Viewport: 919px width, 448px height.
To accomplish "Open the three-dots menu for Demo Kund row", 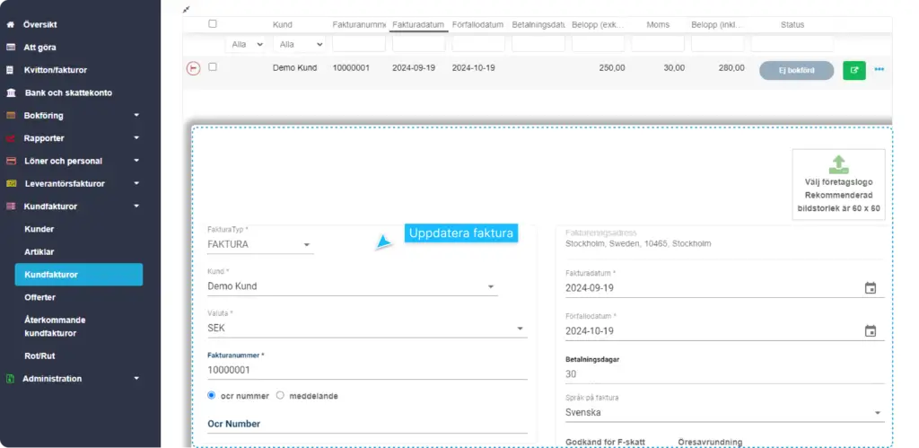I will (880, 69).
